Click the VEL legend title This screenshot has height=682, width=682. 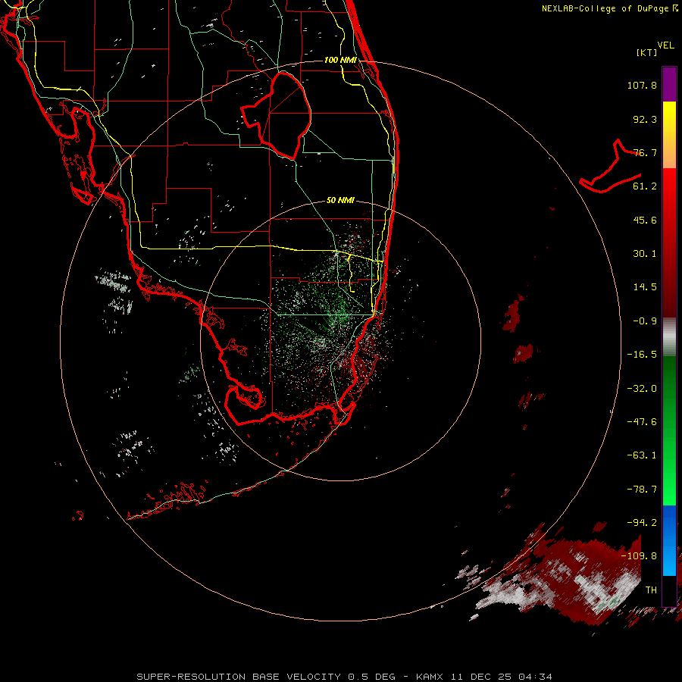click(665, 45)
